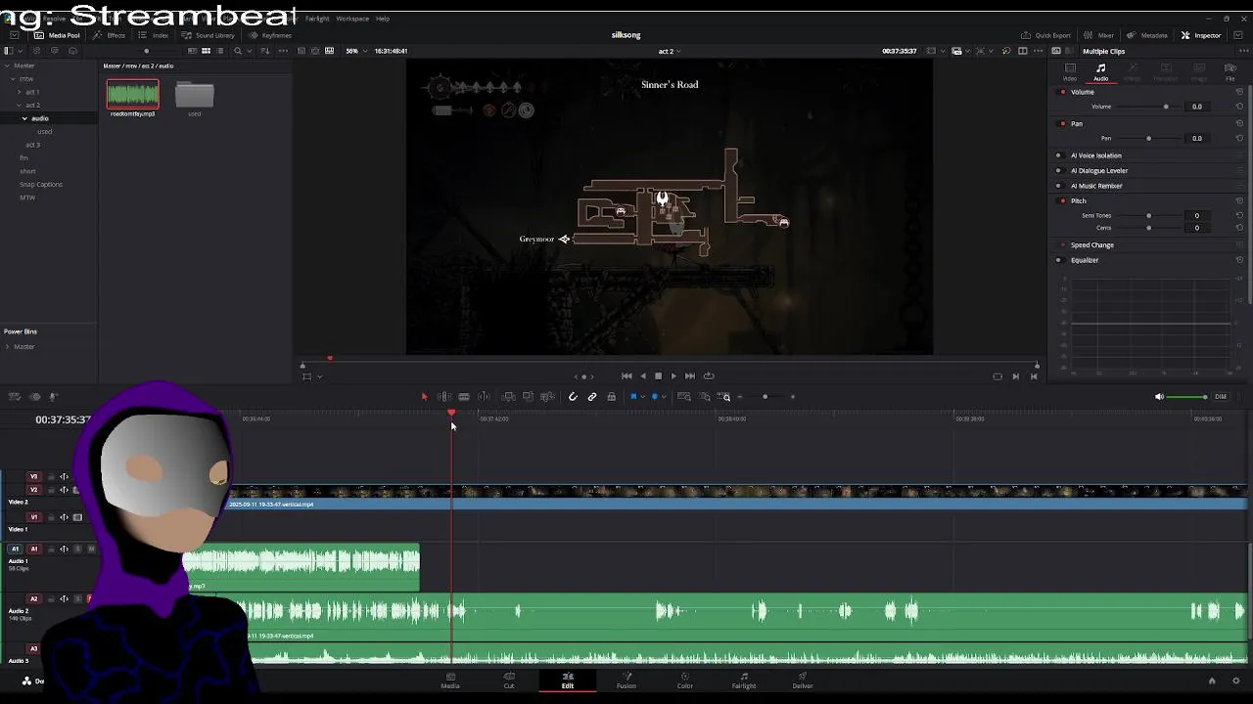
Task: Open the flag color dropdown arrow
Action: click(642, 397)
